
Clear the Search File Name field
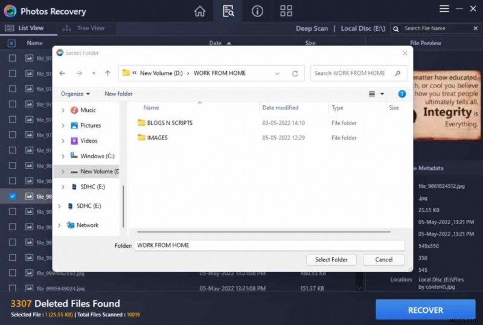[475, 28]
